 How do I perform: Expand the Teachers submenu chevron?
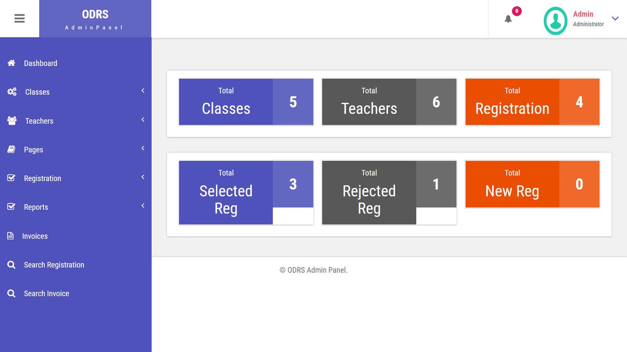pos(143,120)
